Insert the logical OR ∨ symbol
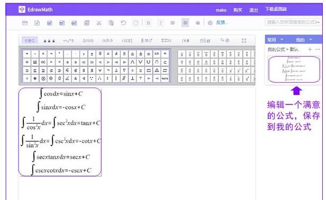This screenshot has width=326, height=200. tap(140, 62)
